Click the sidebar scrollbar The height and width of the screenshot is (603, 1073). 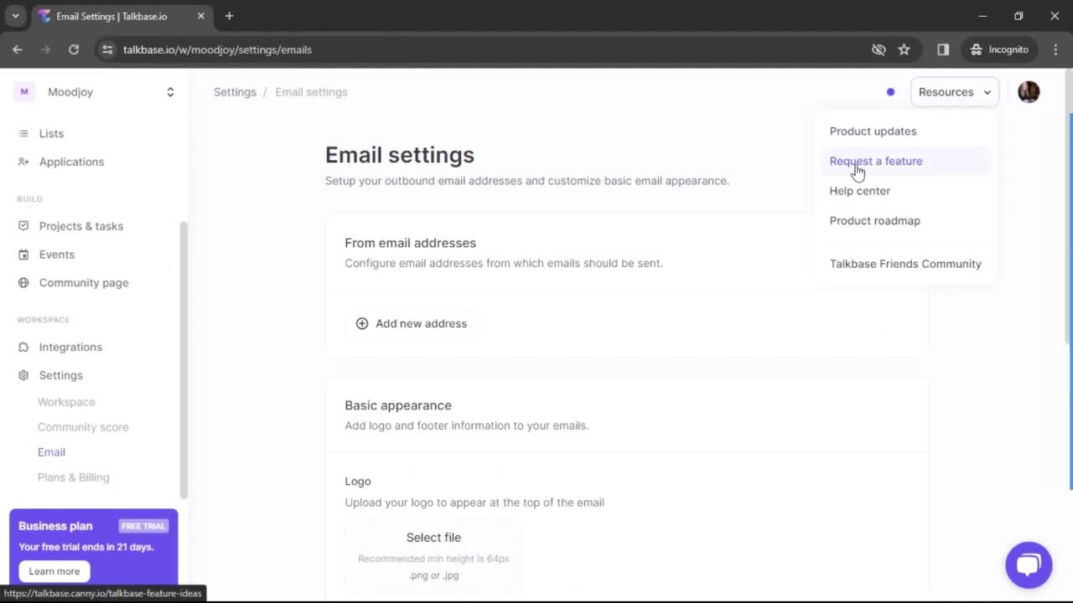(x=183, y=360)
